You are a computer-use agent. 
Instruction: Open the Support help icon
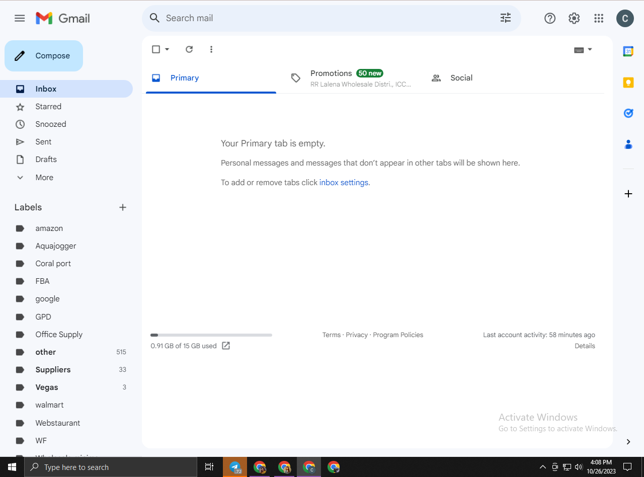[x=550, y=18]
